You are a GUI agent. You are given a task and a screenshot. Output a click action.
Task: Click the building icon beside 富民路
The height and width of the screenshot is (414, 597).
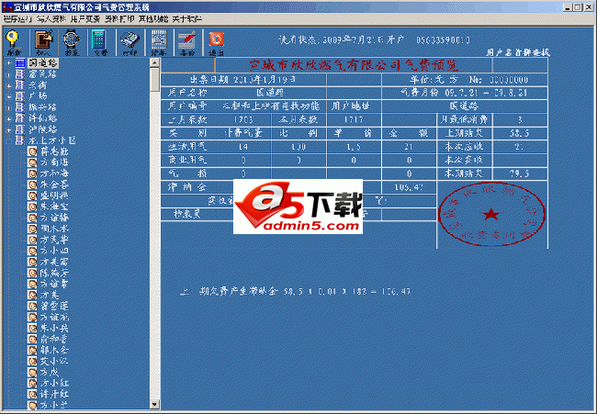coord(20,73)
